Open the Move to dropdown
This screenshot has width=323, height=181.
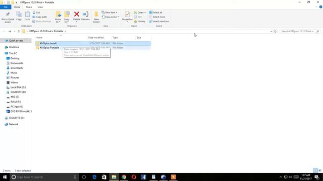(58, 17)
